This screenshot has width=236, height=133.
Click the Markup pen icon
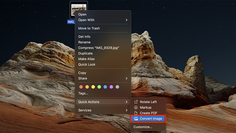click(136, 108)
